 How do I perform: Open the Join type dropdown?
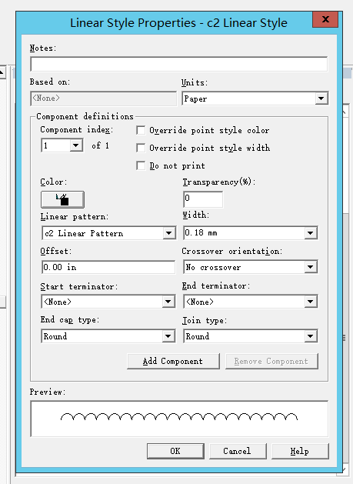point(251,336)
